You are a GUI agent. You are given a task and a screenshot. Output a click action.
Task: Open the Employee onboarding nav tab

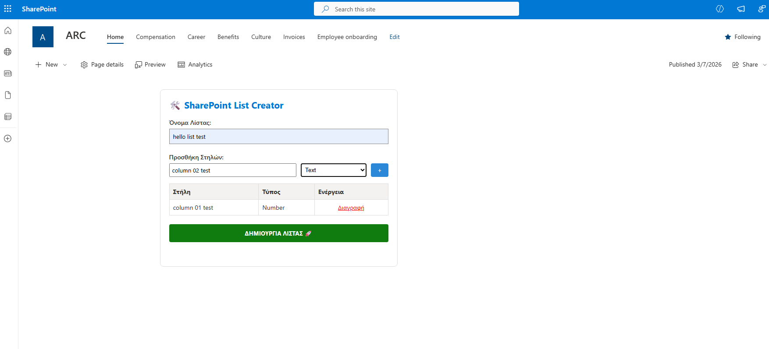(x=347, y=37)
